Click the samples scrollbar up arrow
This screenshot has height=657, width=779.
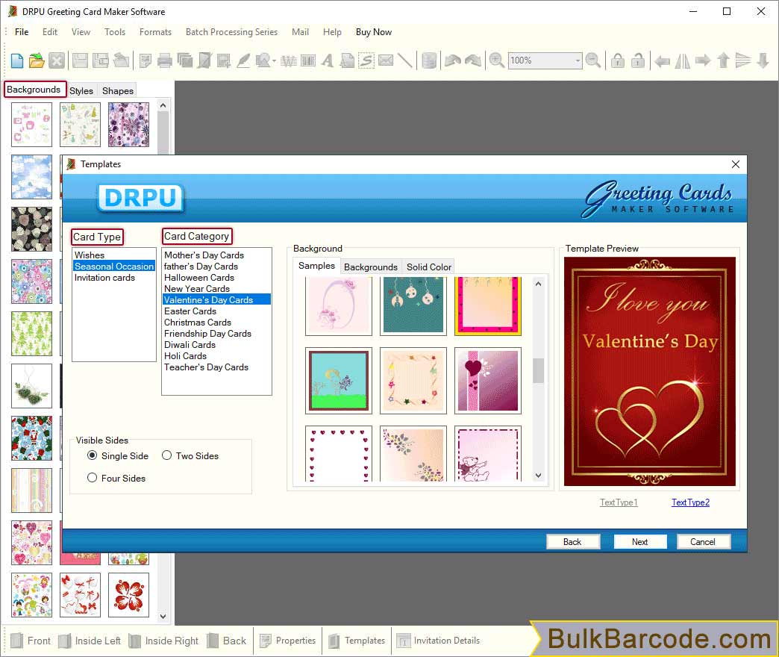pos(538,284)
